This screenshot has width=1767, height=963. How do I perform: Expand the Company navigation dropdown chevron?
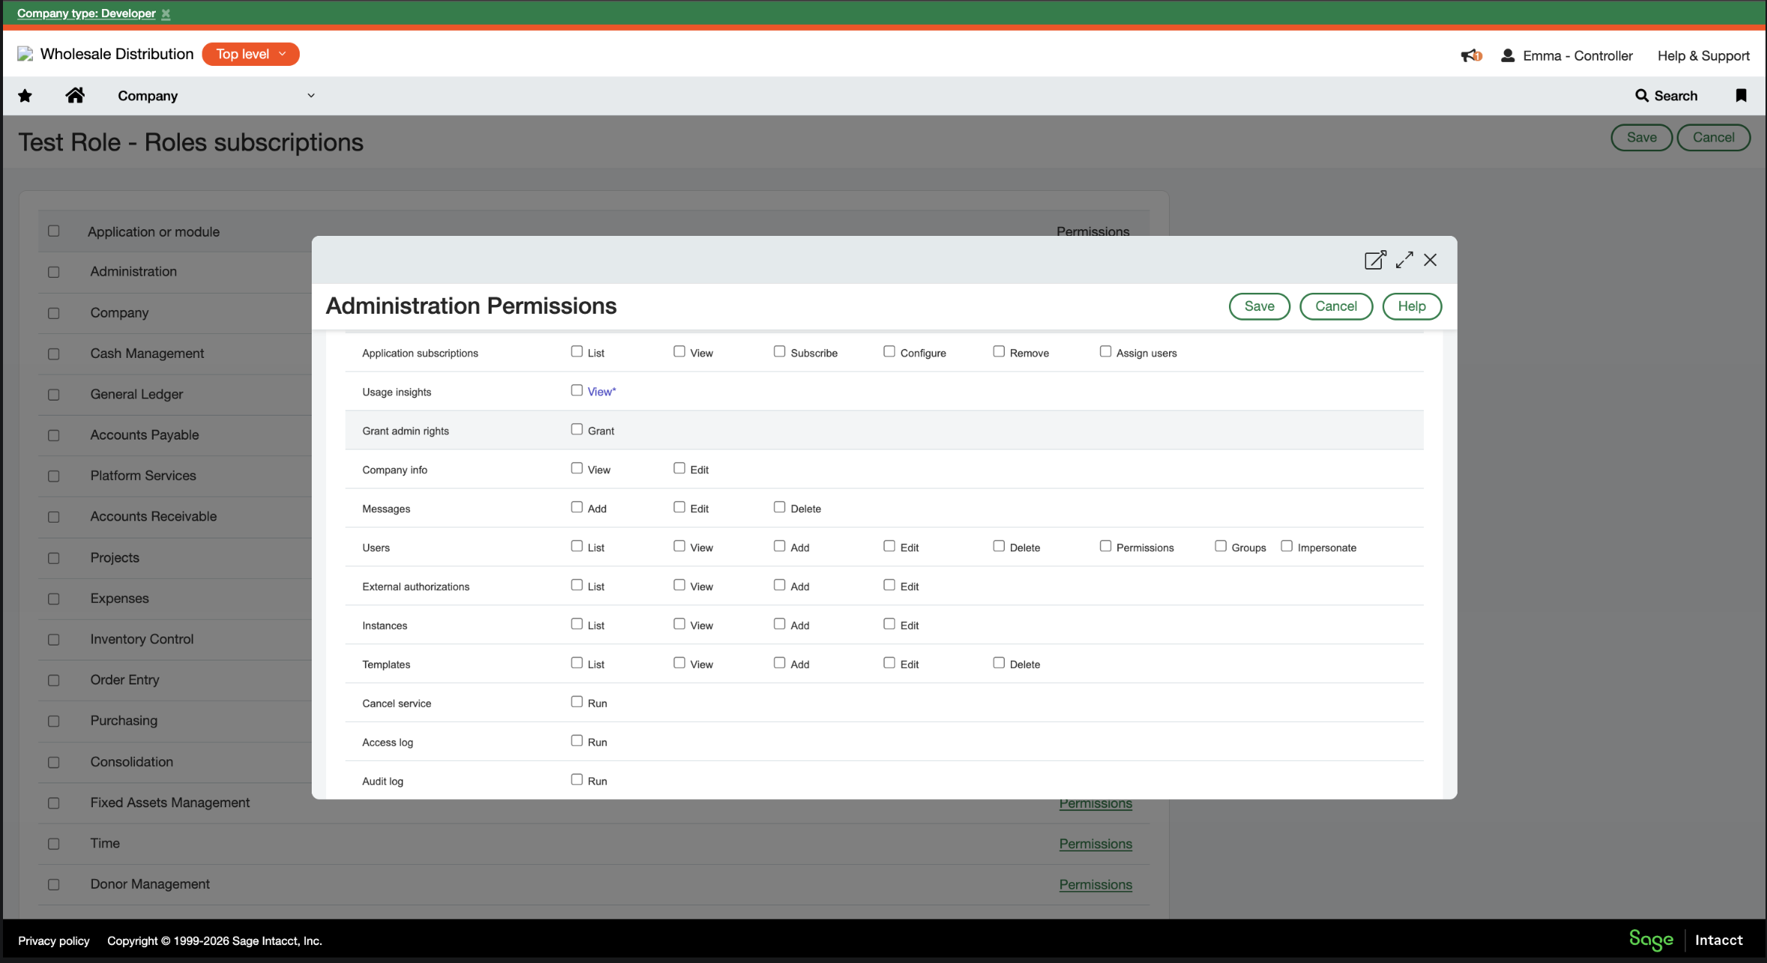(x=311, y=95)
